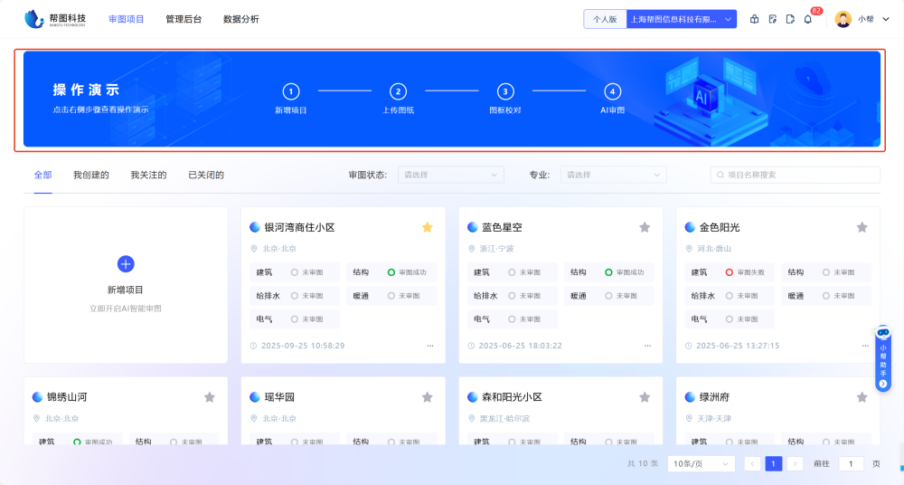Viewport: 904px width, 485px height.
Task: Click the 帮图科技 logo
Action: coord(56,19)
